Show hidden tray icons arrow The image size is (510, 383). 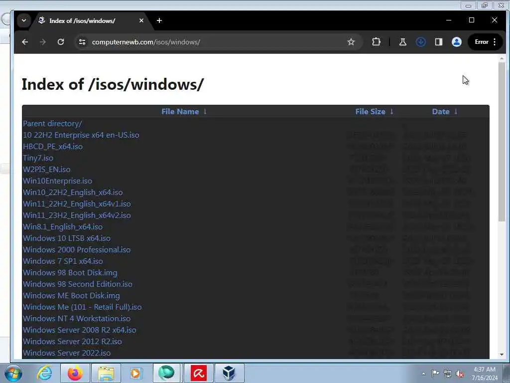[423, 374]
